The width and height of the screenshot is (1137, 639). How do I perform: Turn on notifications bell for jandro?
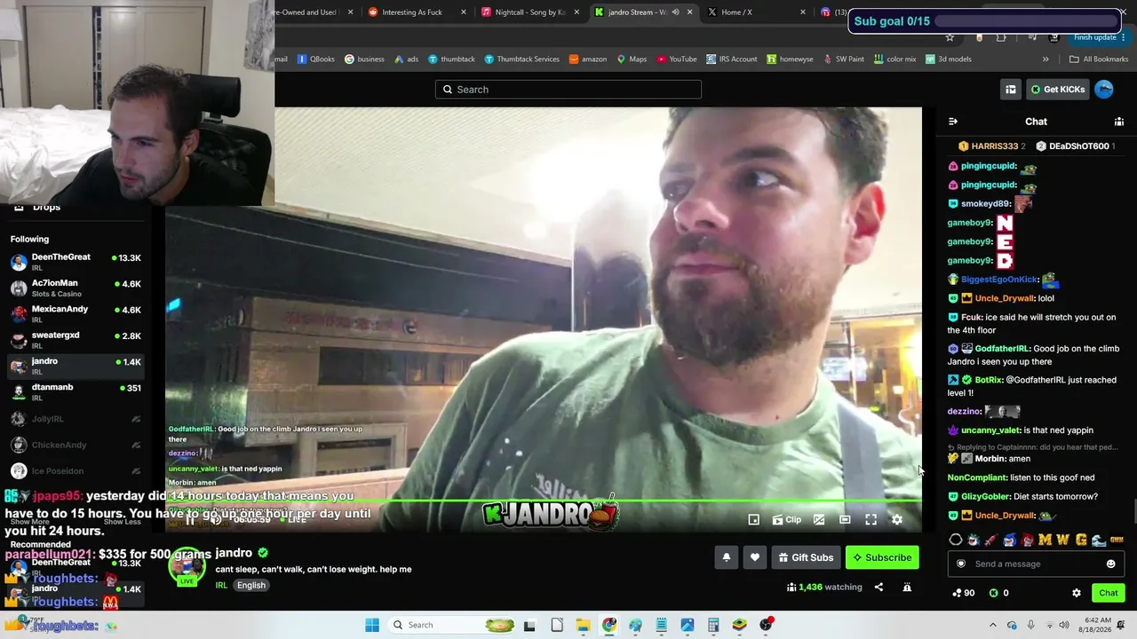pyautogui.click(x=726, y=557)
